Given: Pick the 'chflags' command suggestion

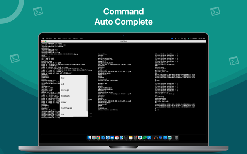Looking at the screenshot, I should pyautogui.click(x=65, y=90).
